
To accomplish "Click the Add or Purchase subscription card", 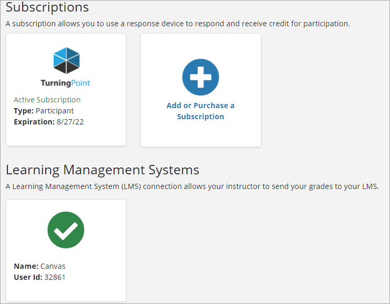I will (x=201, y=90).
